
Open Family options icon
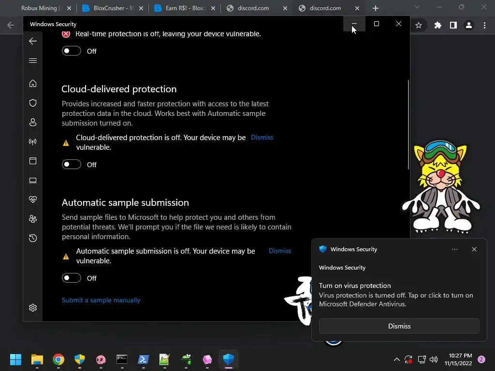[x=33, y=219]
